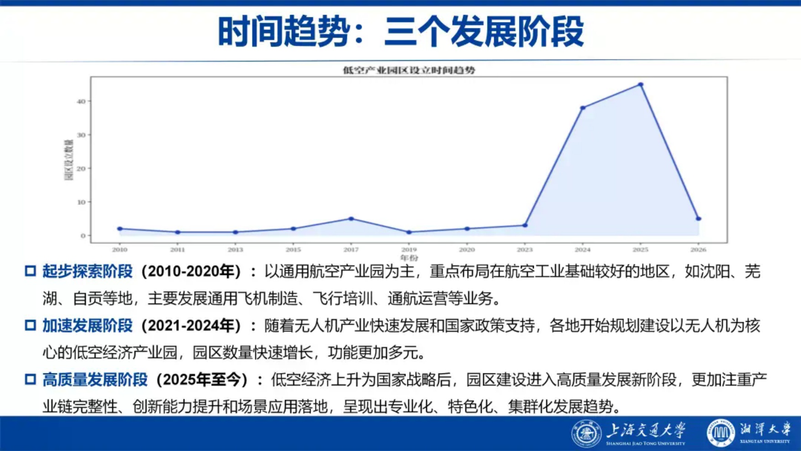Viewport: 801px width, 451px height.
Task: Click the x-axis label 2020
Action: [x=467, y=250]
